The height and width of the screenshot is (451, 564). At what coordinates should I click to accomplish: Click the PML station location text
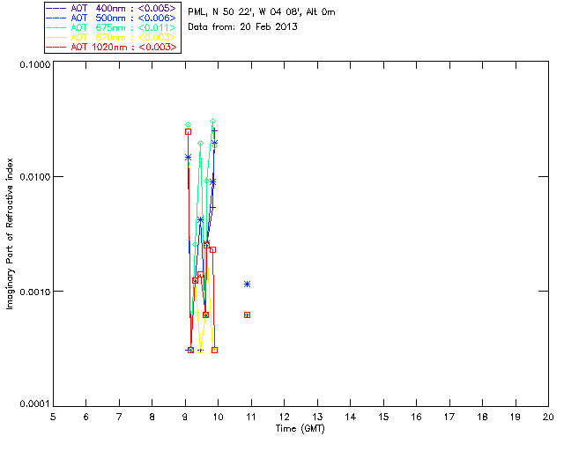click(x=262, y=12)
